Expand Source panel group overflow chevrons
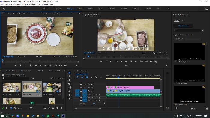 click(79, 14)
